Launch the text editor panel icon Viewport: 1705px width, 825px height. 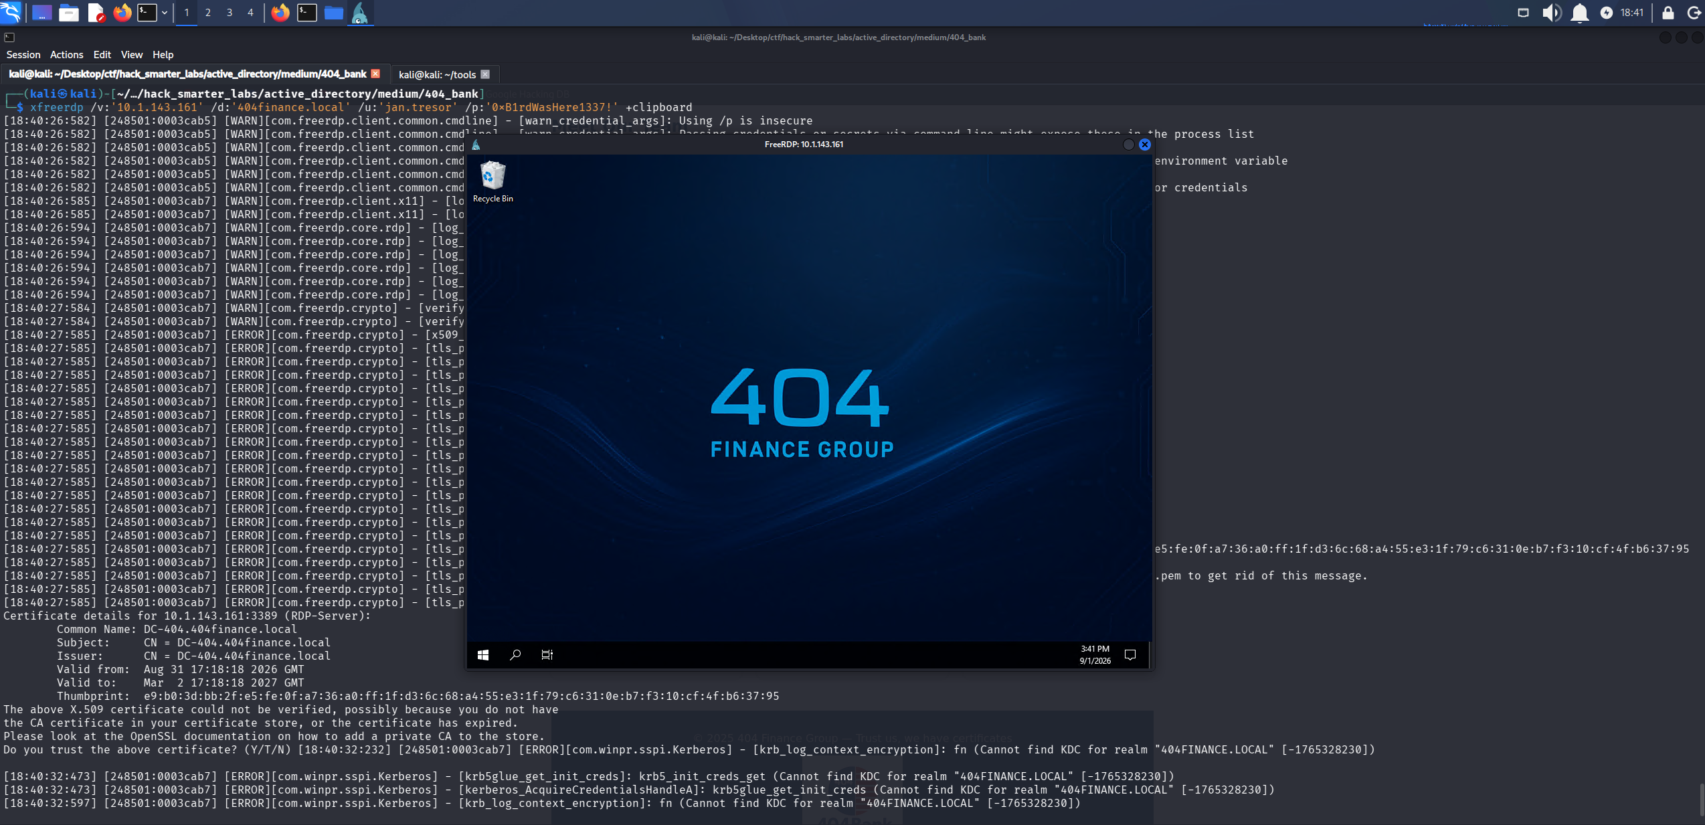click(96, 13)
